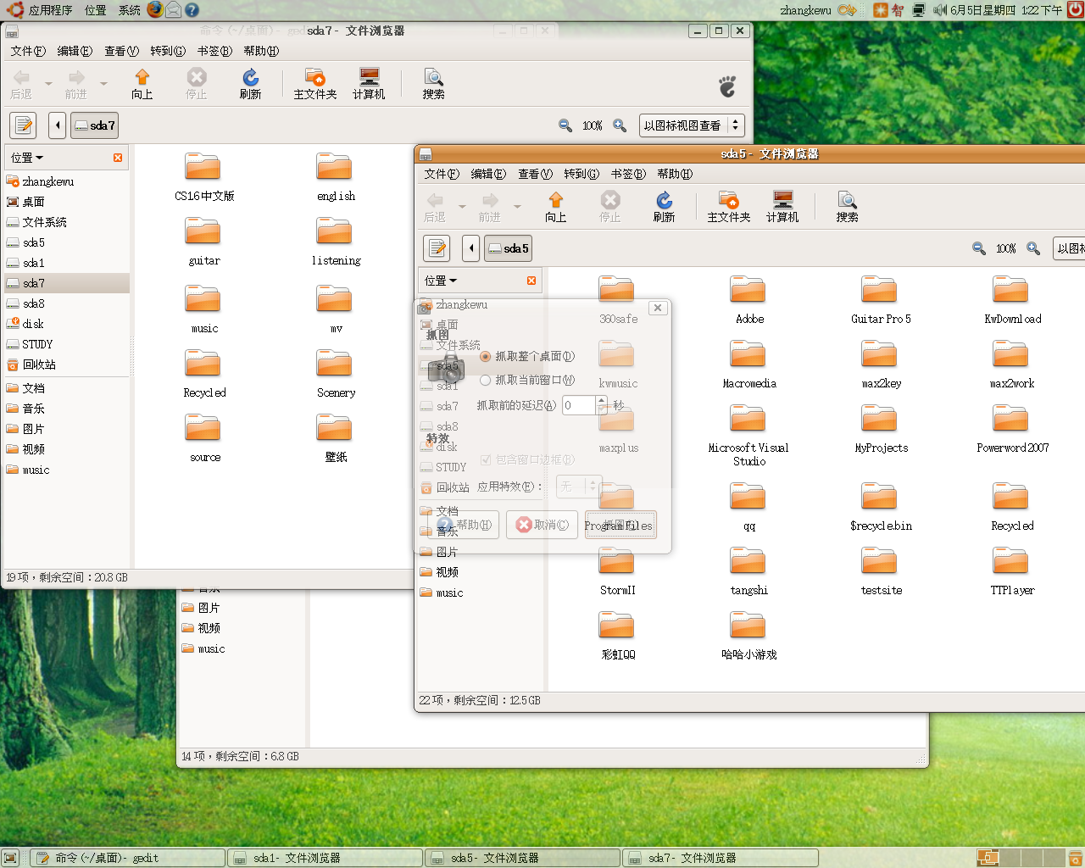The height and width of the screenshot is (868, 1085).
Task: Open the Guitar Pro 5 folder in sda5
Action: tap(881, 300)
